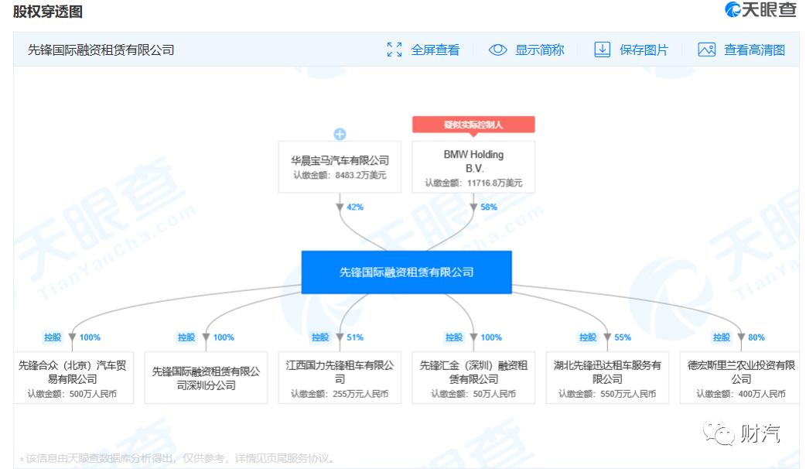Click the 天眼查 logo in the top right

760,11
